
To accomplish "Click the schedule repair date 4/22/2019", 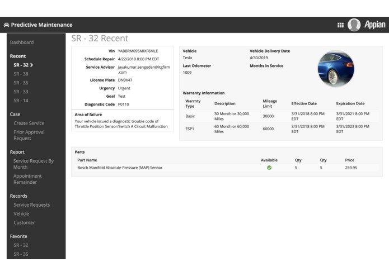I will tap(138, 59).
